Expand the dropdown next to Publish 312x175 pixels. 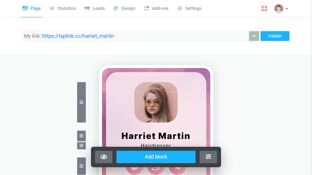pyautogui.click(x=254, y=36)
